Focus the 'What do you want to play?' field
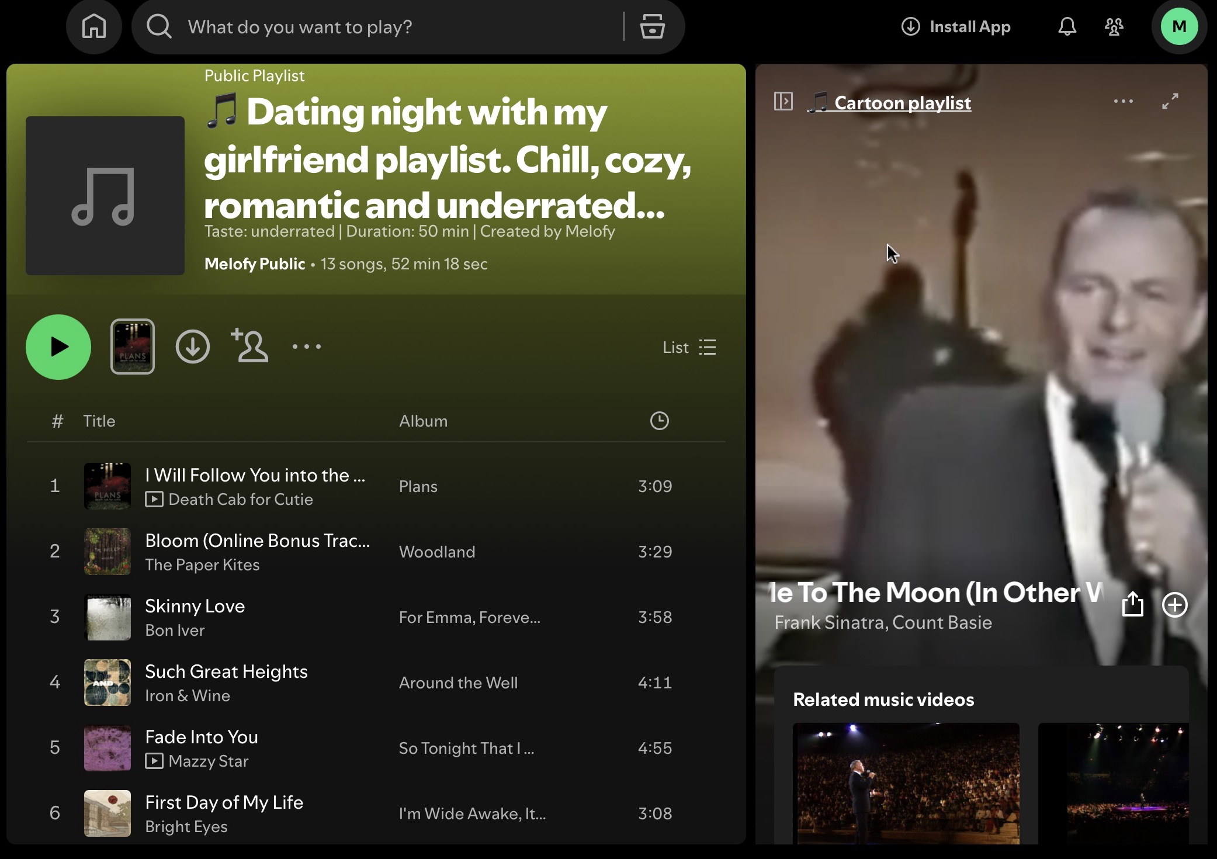Image resolution: width=1217 pixels, height=859 pixels. [x=403, y=27]
